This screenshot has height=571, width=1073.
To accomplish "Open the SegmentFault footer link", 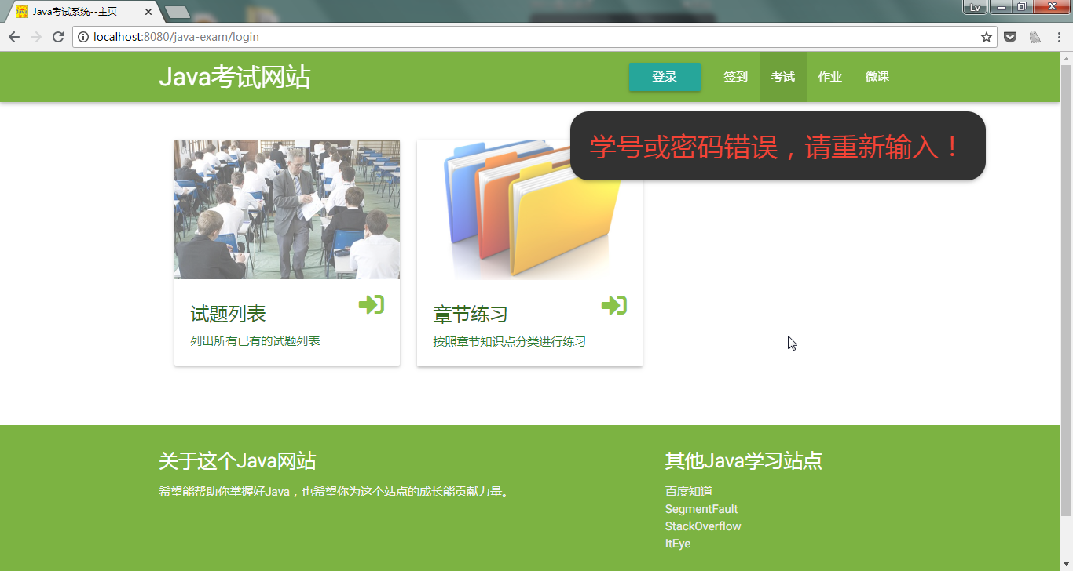I will point(701,509).
